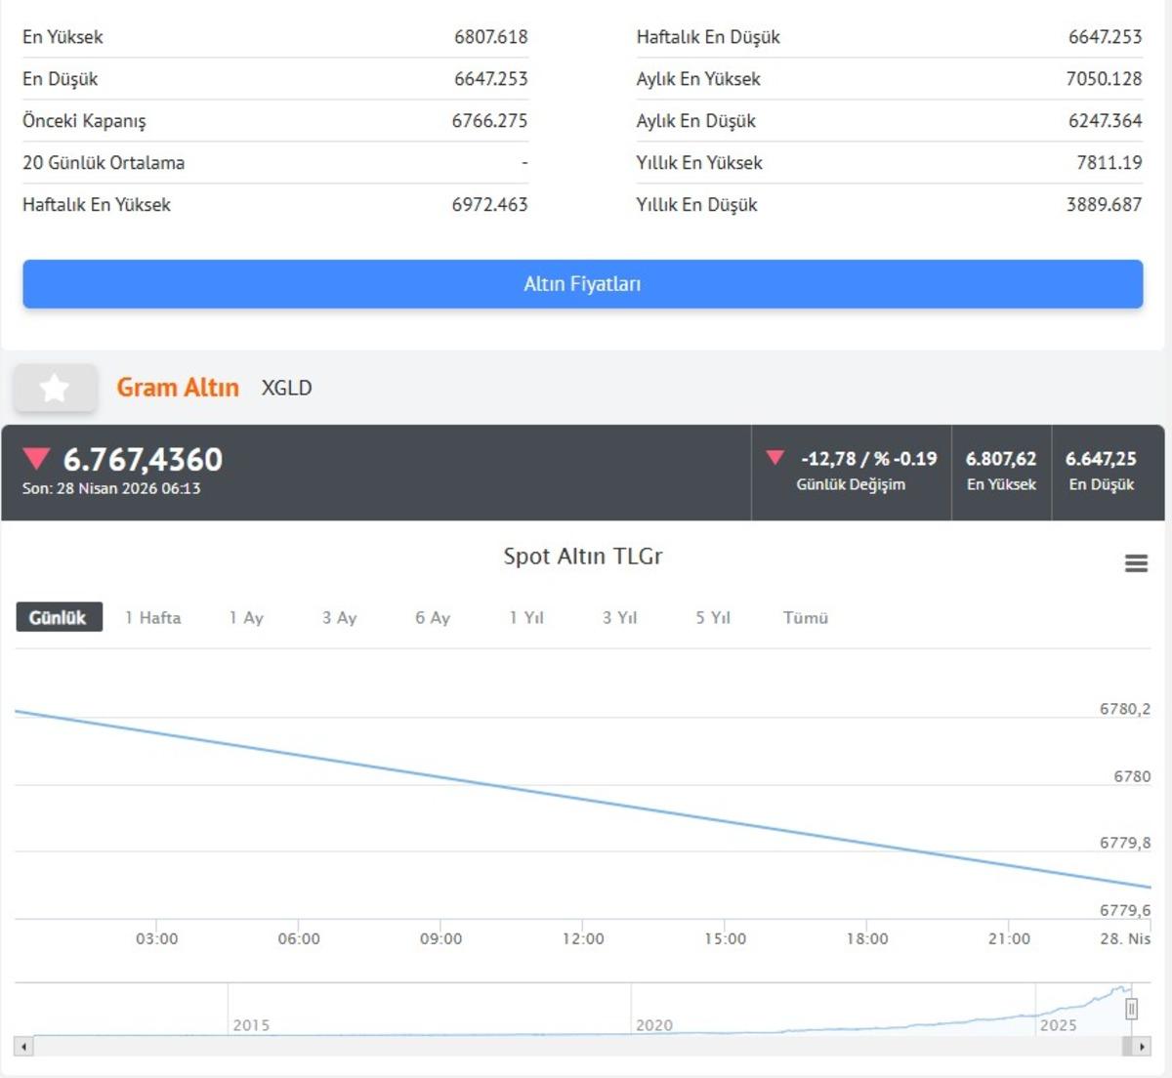Viewport: 1172px width, 1078px height.
Task: Switch chart to 1 Hafta range
Action: [153, 618]
